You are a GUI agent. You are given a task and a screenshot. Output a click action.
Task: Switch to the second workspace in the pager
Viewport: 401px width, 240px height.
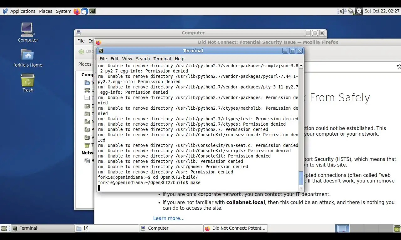tap(356, 228)
